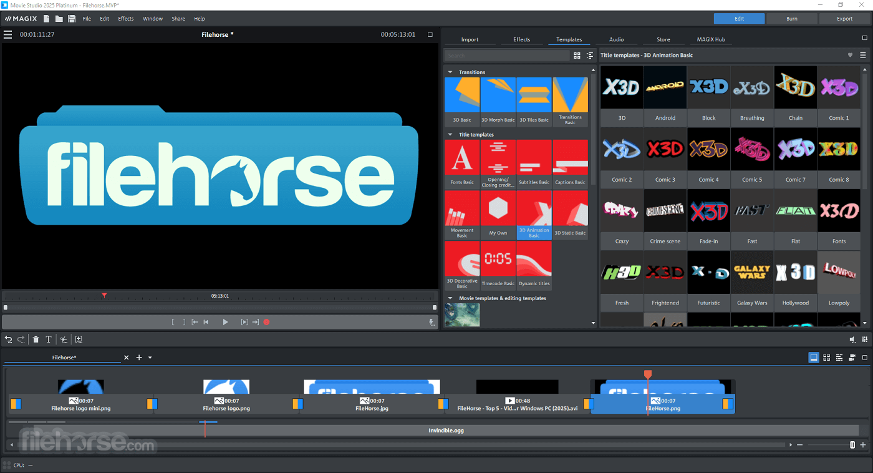Open the title templates options menu

(x=863, y=55)
